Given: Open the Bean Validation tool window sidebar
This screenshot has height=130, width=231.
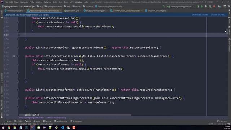Looking at the screenshot, I should (x=230, y=45).
